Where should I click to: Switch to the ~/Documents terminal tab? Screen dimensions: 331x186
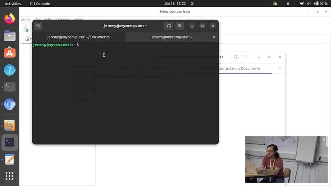(79, 37)
